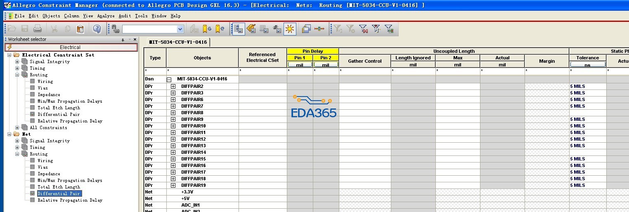
Task: Click the DIFFPAIR7 tolerance 5 MILS cell
Action: coord(588,106)
